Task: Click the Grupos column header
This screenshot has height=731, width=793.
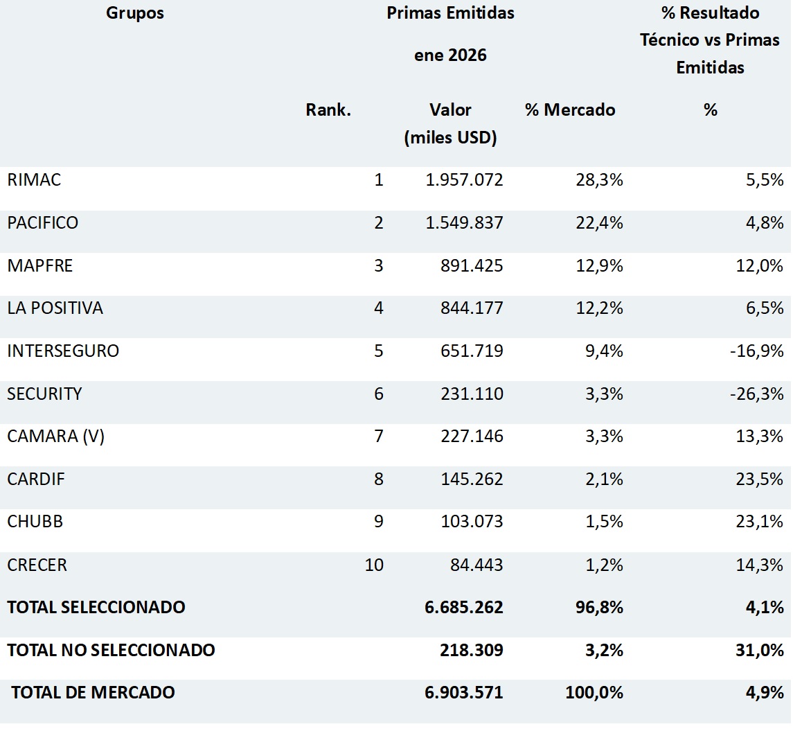Action: (x=135, y=13)
